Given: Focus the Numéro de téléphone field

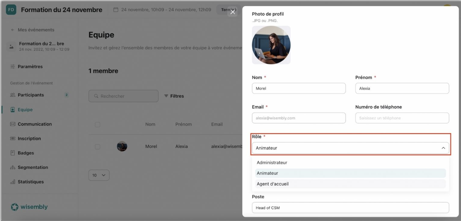Looking at the screenshot, I should (402, 118).
